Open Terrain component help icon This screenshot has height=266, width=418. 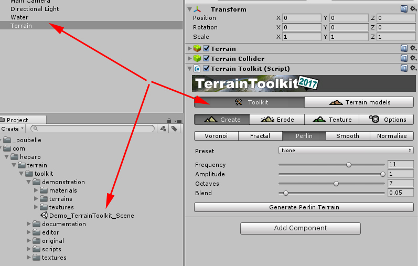404,48
